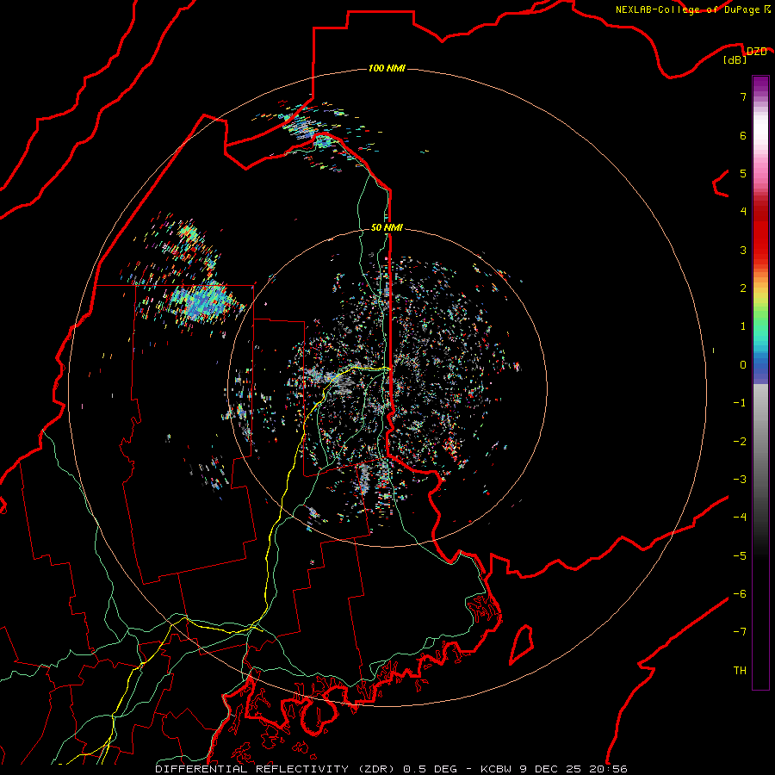This screenshot has width=775, height=775.
Task: Click the 5 dB value on the color scale
Action: tap(743, 173)
